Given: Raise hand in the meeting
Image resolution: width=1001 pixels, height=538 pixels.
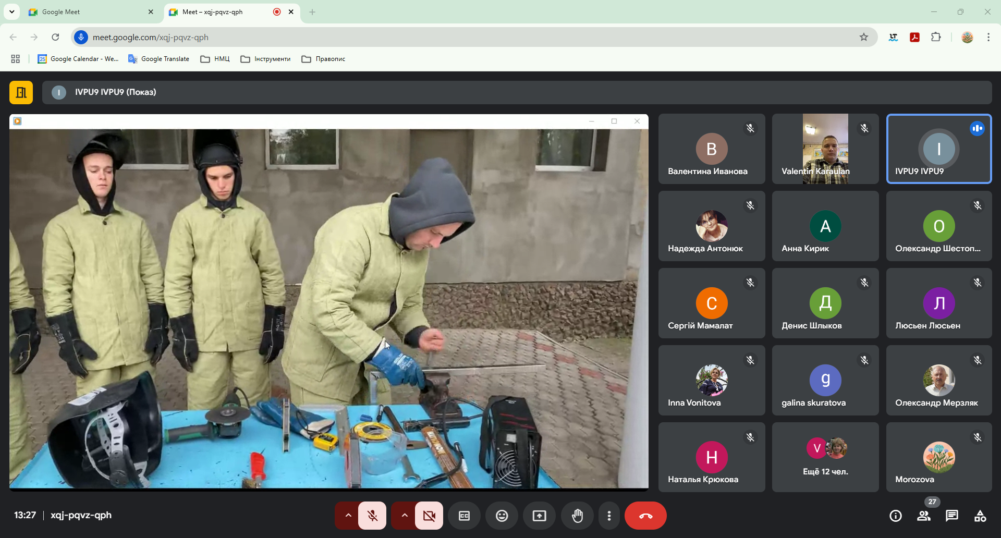Looking at the screenshot, I should tap(577, 516).
